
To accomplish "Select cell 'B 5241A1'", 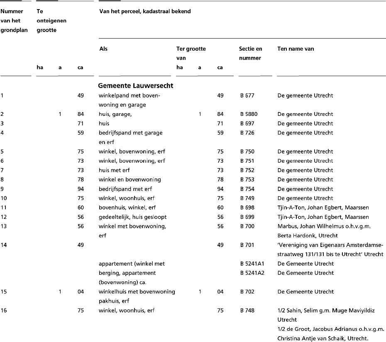I will point(252,264).
